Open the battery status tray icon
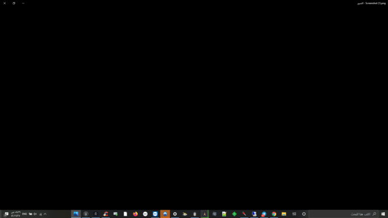Image resolution: width=388 pixels, height=218 pixels. click(x=31, y=214)
